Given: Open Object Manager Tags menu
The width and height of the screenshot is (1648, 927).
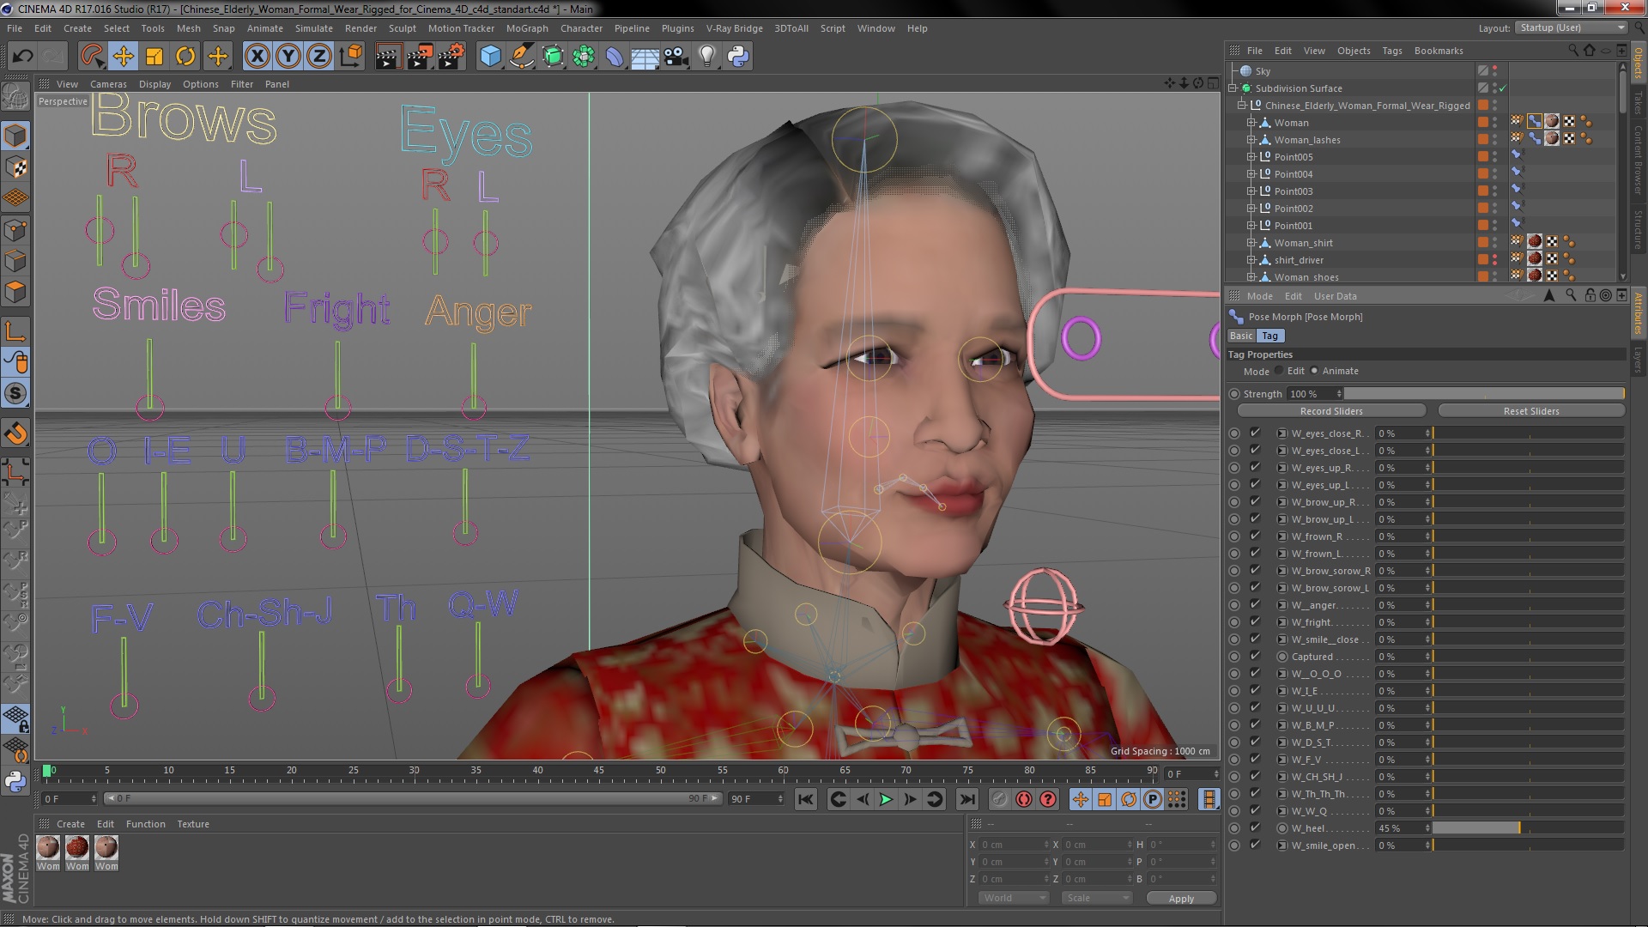Looking at the screenshot, I should tap(1391, 51).
